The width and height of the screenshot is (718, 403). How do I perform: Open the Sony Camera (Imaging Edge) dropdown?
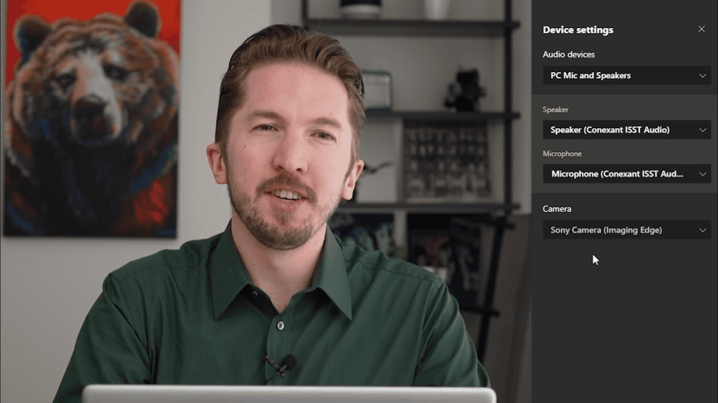pyautogui.click(x=626, y=230)
